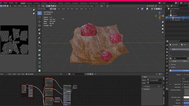The image size is (189, 106).
Task: Open the Mesh menu in viewport header
Action: [x=72, y=9]
